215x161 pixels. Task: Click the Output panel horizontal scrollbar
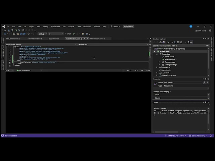(x=167, y=132)
